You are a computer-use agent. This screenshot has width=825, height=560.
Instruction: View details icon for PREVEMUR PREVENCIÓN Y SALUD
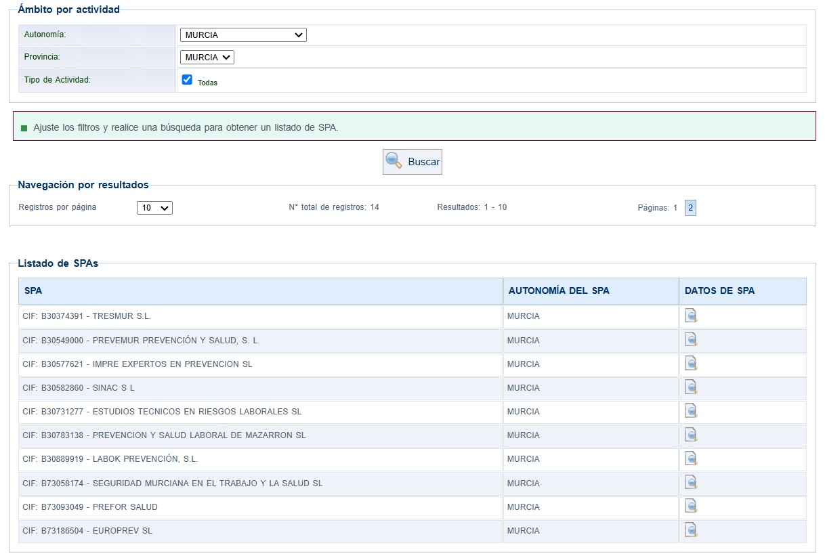pyautogui.click(x=691, y=340)
